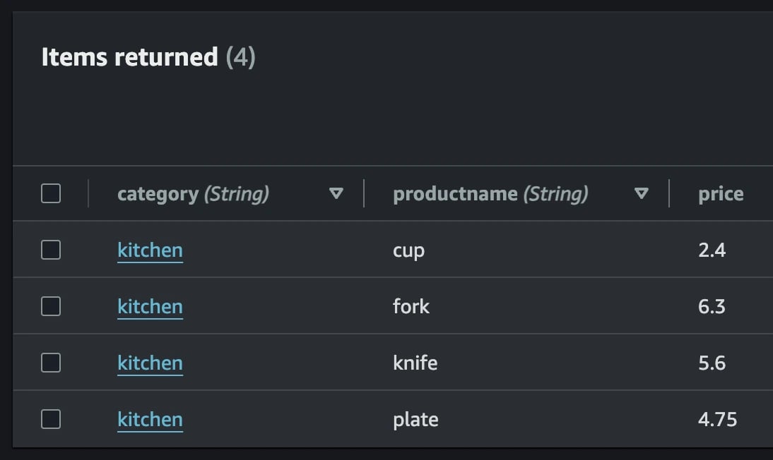This screenshot has width=773, height=460.
Task: Select the checkbox for the cup row
Action: click(x=51, y=250)
